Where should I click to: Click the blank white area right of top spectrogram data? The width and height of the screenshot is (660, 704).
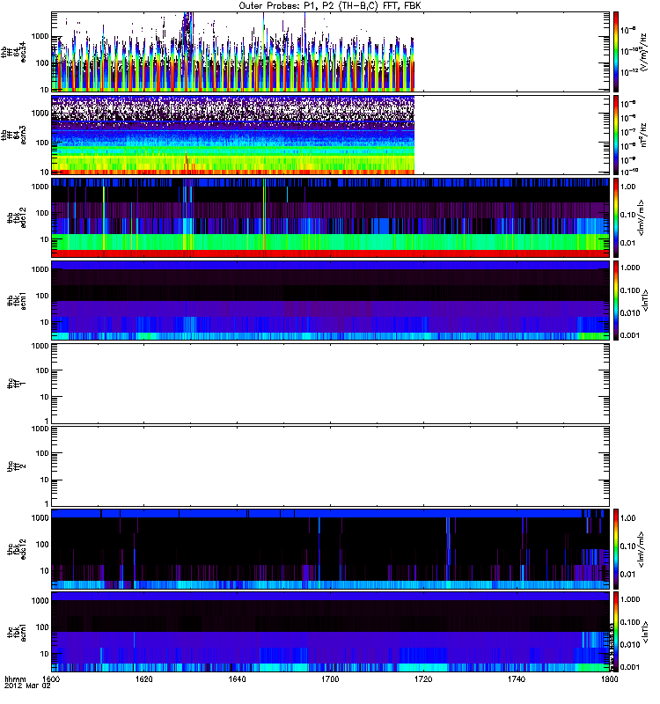point(510,51)
